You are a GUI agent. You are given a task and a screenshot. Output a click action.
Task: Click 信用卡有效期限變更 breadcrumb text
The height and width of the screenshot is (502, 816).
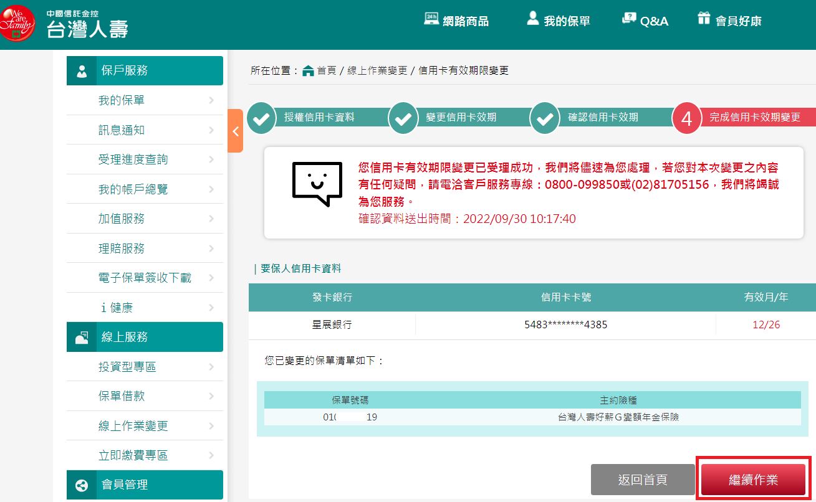click(464, 71)
